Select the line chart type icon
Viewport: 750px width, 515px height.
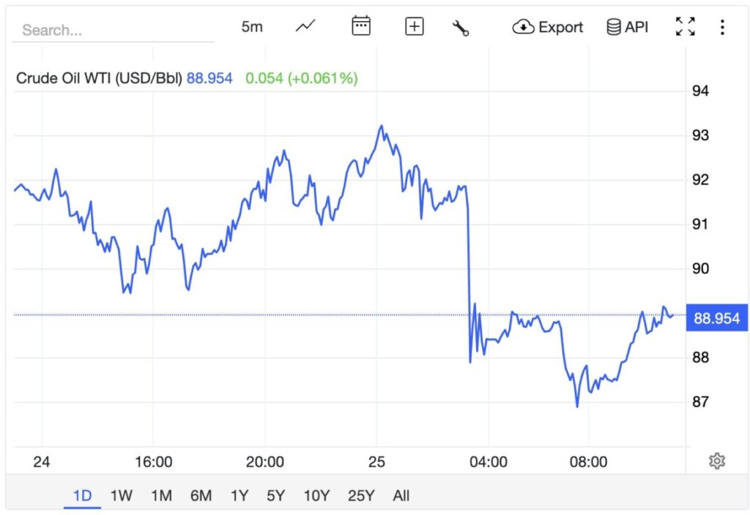point(305,26)
